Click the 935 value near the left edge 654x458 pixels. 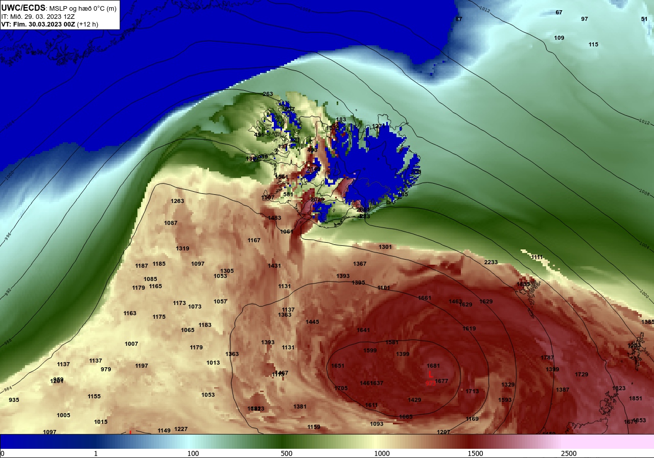click(14, 400)
